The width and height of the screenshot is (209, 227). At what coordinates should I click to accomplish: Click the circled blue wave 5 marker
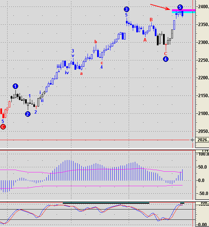click(180, 7)
